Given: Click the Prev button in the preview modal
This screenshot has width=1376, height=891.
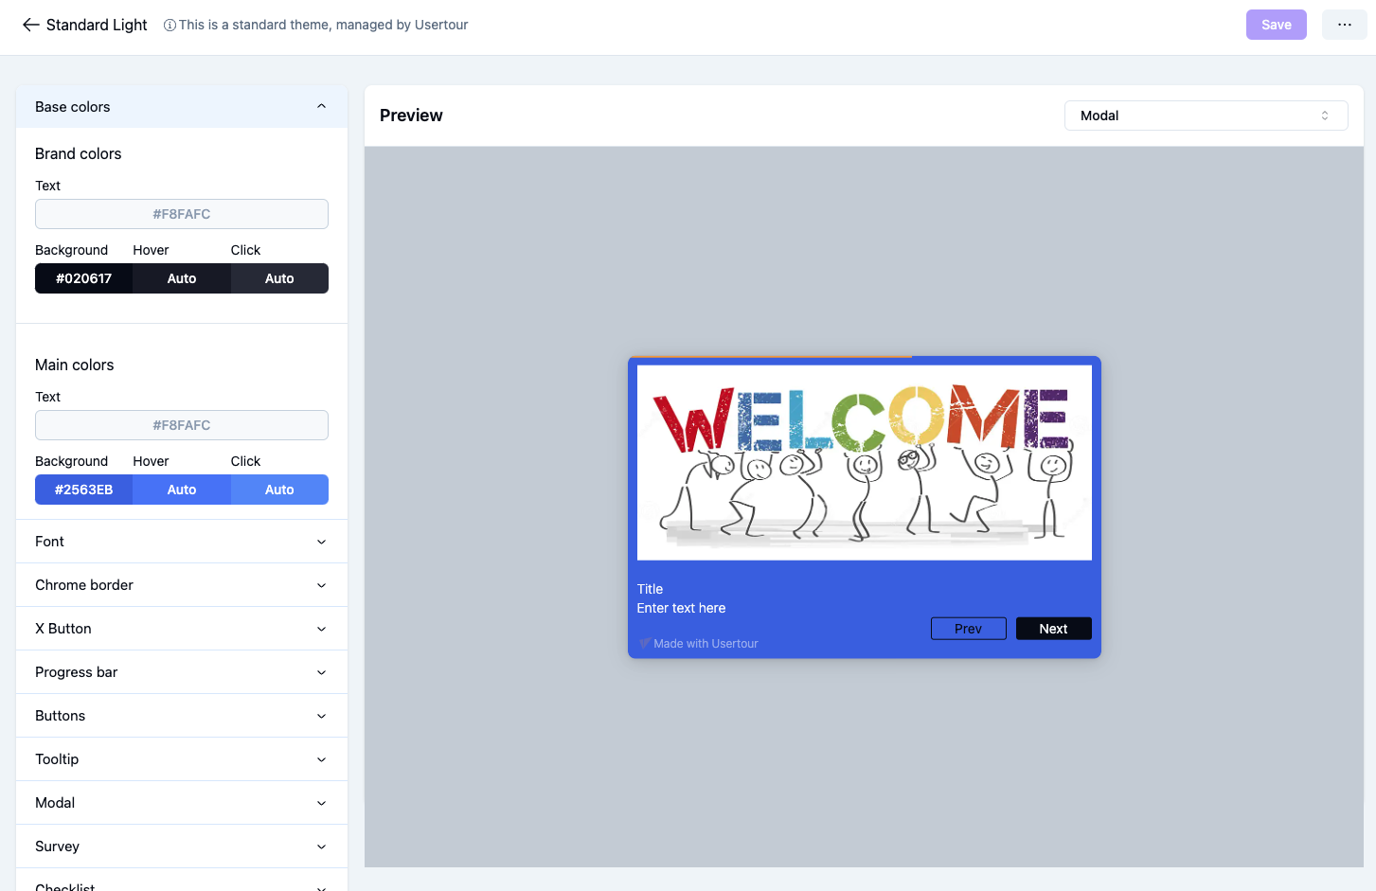Looking at the screenshot, I should tap(968, 629).
